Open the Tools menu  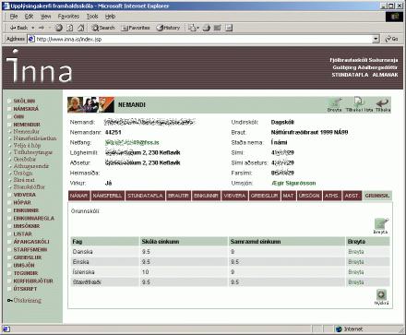point(92,17)
